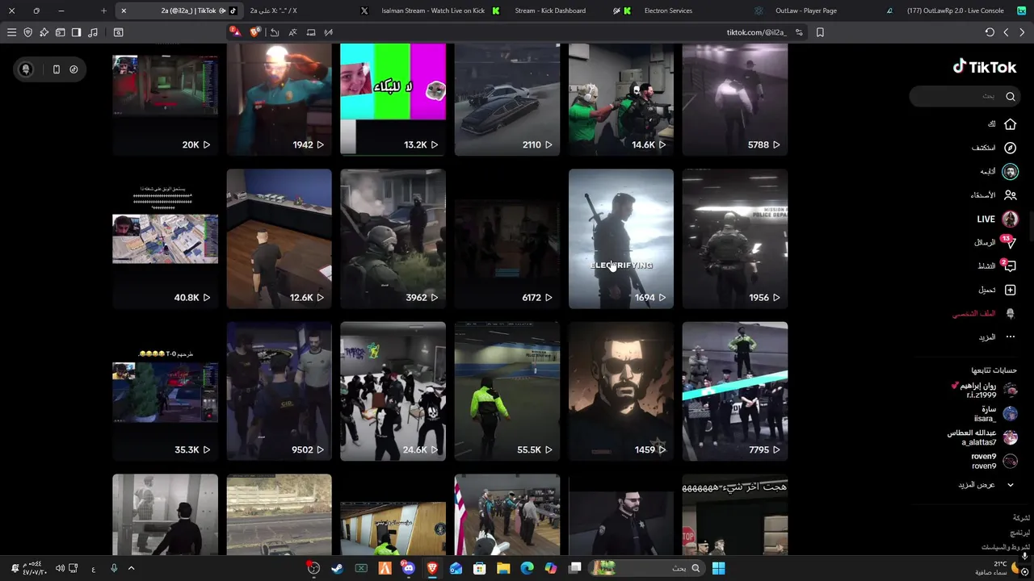Click the floating compass circle icon

[x=74, y=69]
